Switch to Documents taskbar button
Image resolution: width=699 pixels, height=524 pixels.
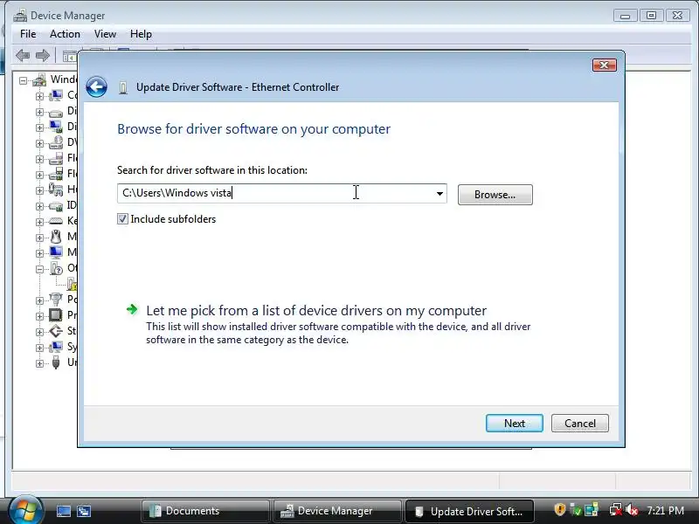205,511
